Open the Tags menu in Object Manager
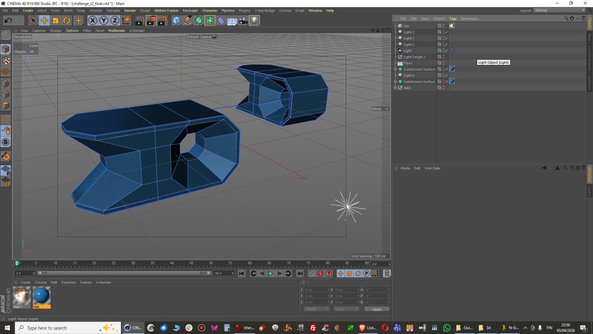This screenshot has height=334, width=593. click(x=454, y=19)
